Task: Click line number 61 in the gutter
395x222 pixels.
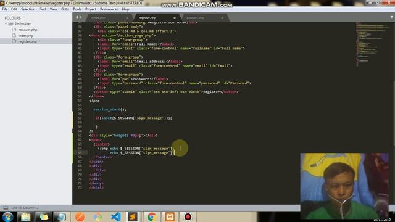Action: point(80,136)
